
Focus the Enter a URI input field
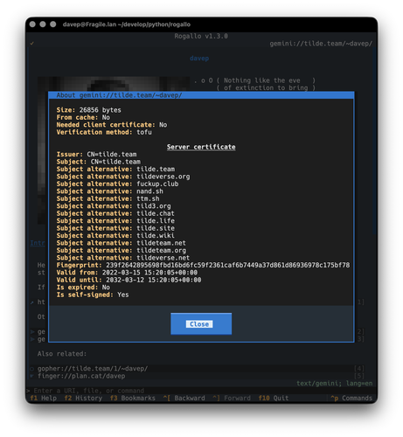click(x=201, y=391)
